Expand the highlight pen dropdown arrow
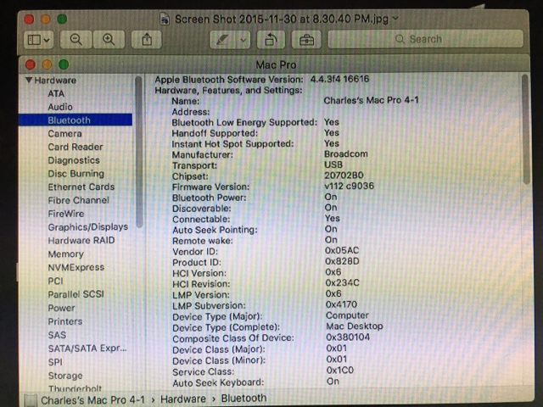Viewport: 543px width, 407px height. click(x=244, y=41)
